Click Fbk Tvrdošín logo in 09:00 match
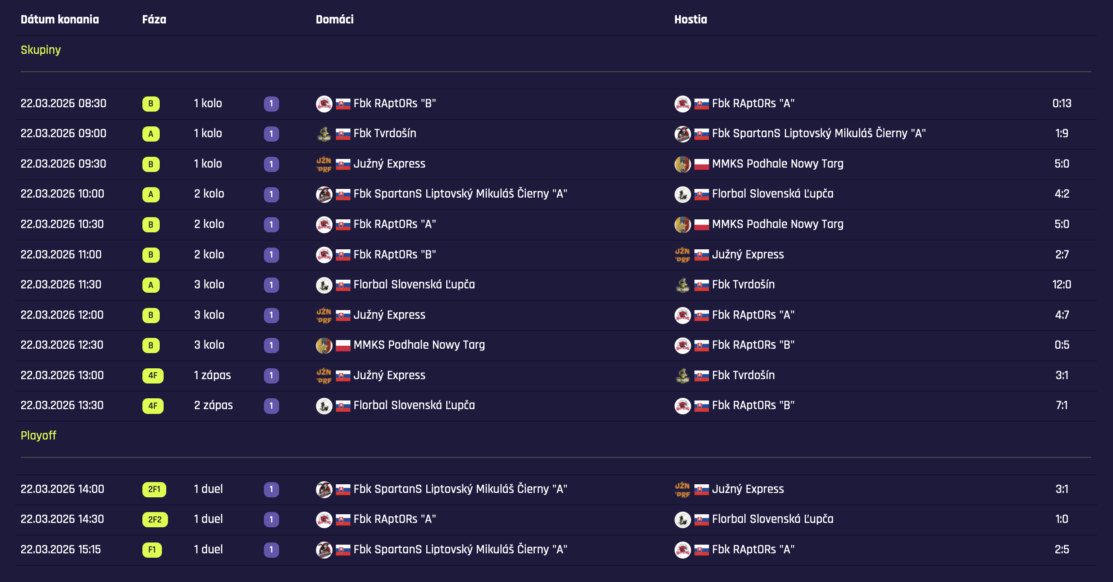Image resolution: width=1113 pixels, height=582 pixels. [324, 134]
